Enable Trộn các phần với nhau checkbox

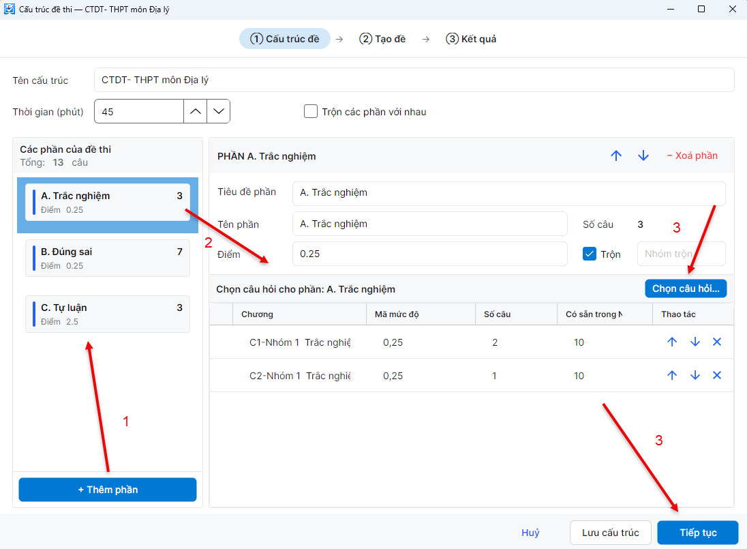pyautogui.click(x=311, y=112)
